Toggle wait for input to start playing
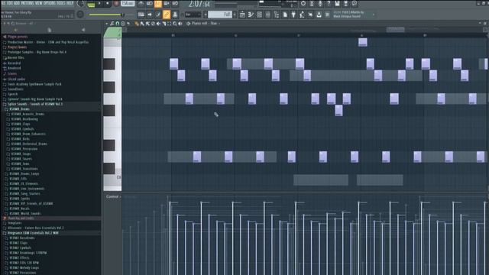 coord(150,3)
